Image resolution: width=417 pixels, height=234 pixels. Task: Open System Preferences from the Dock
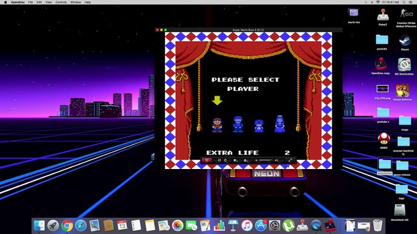(275, 226)
